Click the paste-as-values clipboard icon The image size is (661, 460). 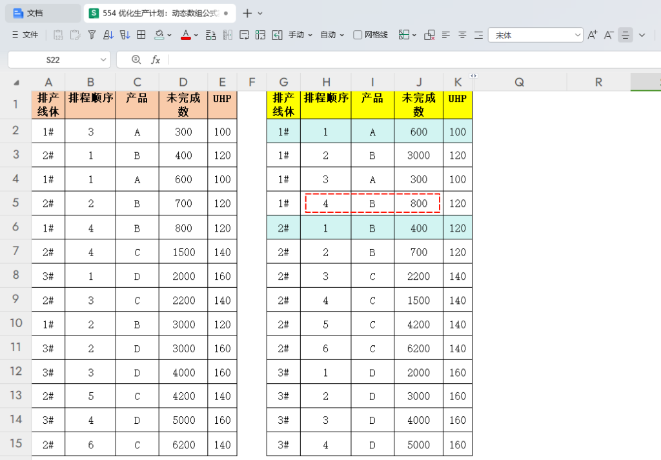58,35
